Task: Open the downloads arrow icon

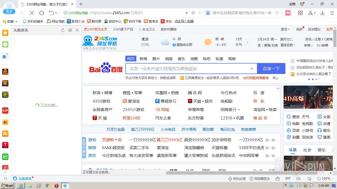Action: pyautogui.click(x=322, y=13)
